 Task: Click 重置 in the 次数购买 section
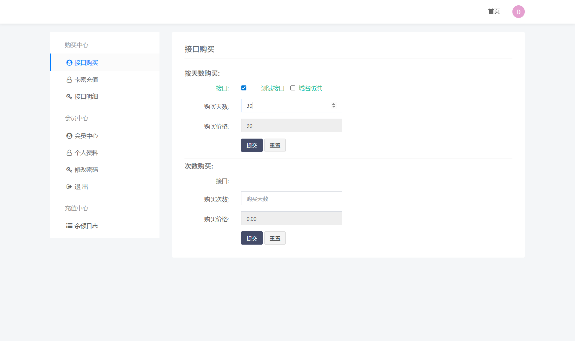[x=275, y=238]
